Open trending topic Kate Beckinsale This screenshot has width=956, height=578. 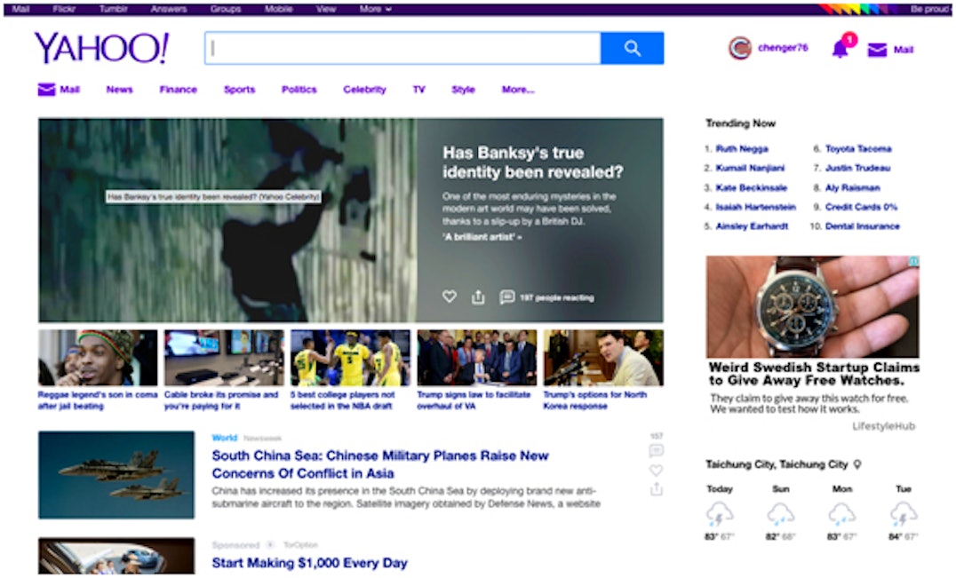751,187
